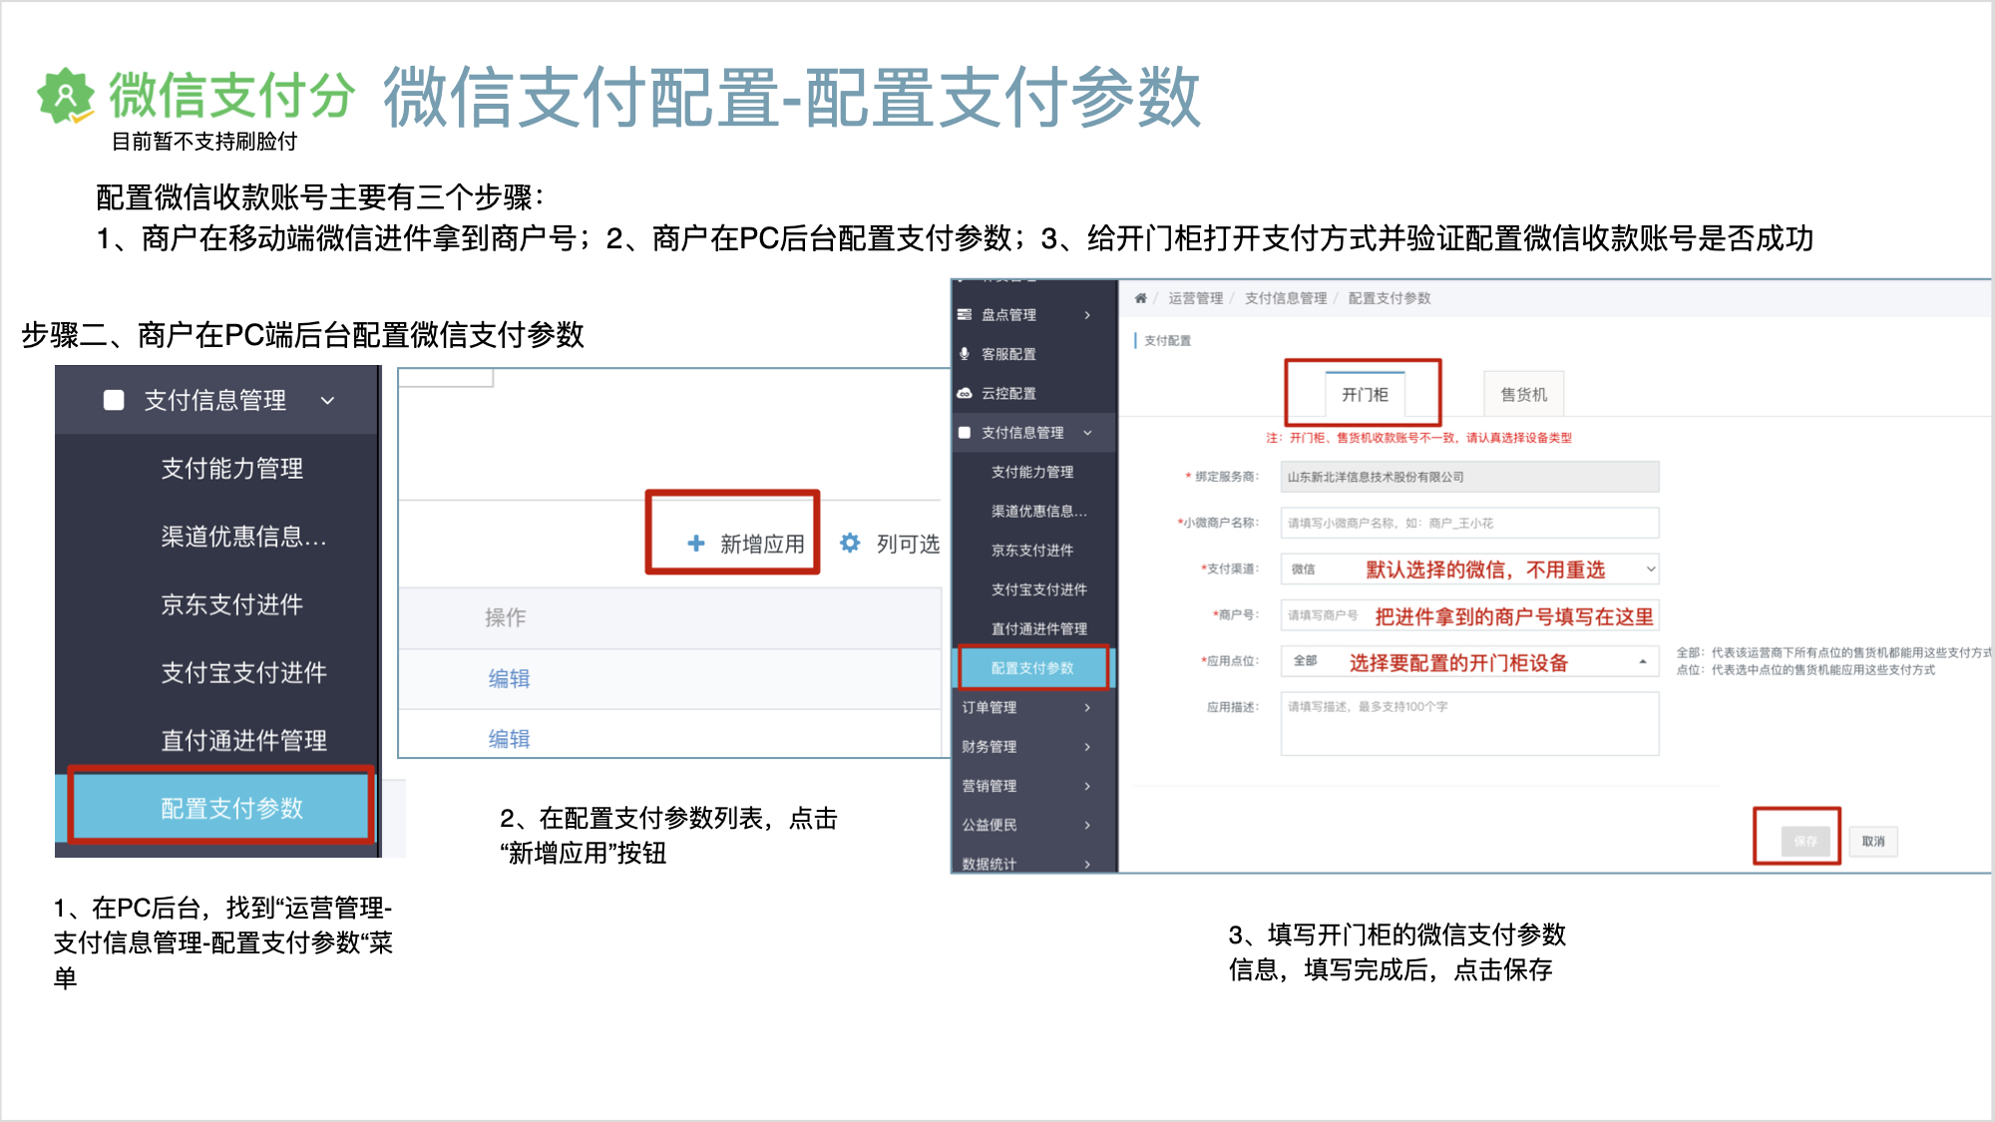Switch to the 开门柜 tab
The height and width of the screenshot is (1122, 1995).
(x=1365, y=395)
